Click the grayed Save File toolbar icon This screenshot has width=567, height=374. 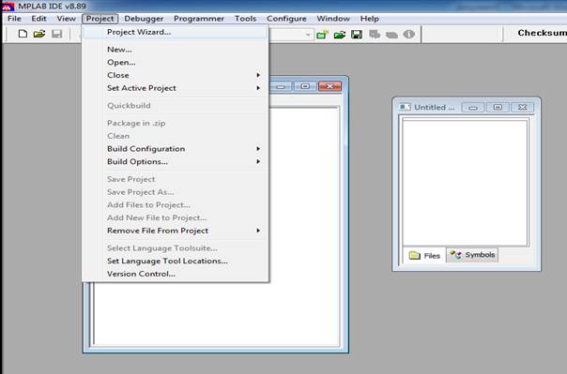(x=56, y=34)
